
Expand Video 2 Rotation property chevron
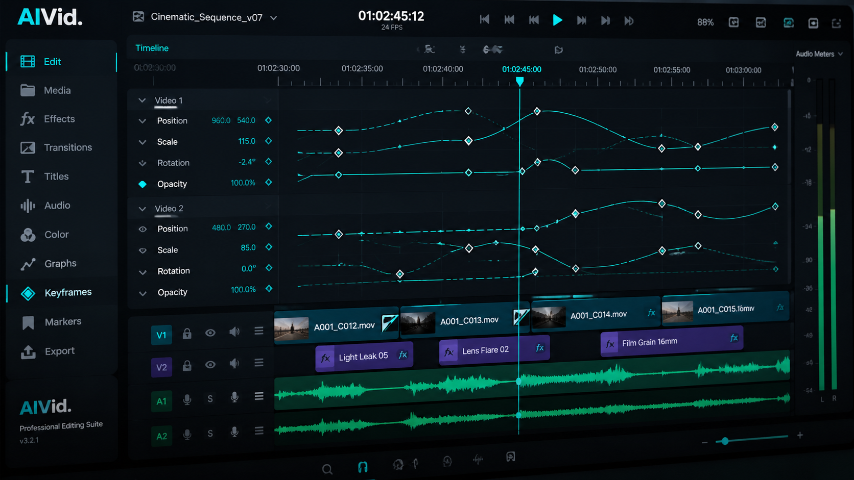pos(143,272)
